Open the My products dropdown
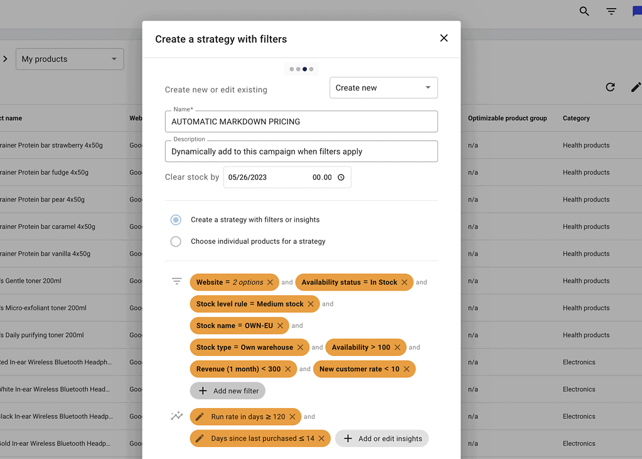This screenshot has height=459, width=642. pyautogui.click(x=70, y=59)
